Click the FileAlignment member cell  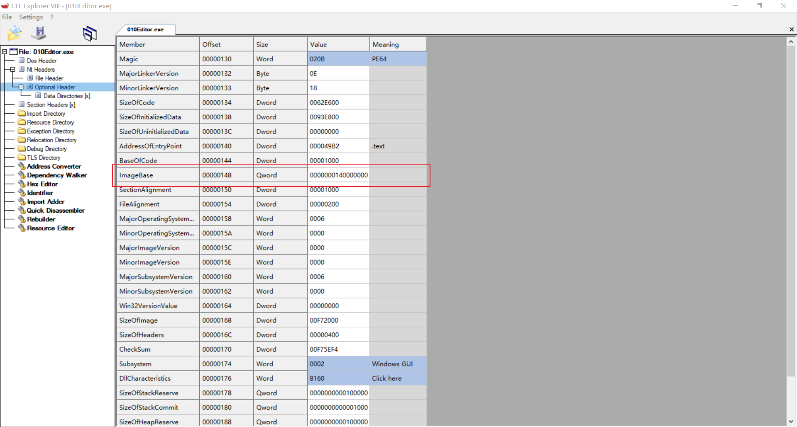click(158, 204)
